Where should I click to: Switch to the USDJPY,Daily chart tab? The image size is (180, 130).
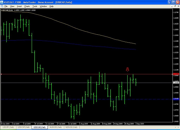[x=8, y=127]
